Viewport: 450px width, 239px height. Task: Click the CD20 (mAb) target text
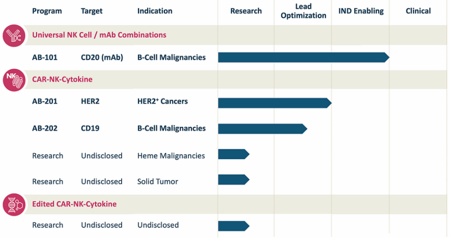point(102,57)
